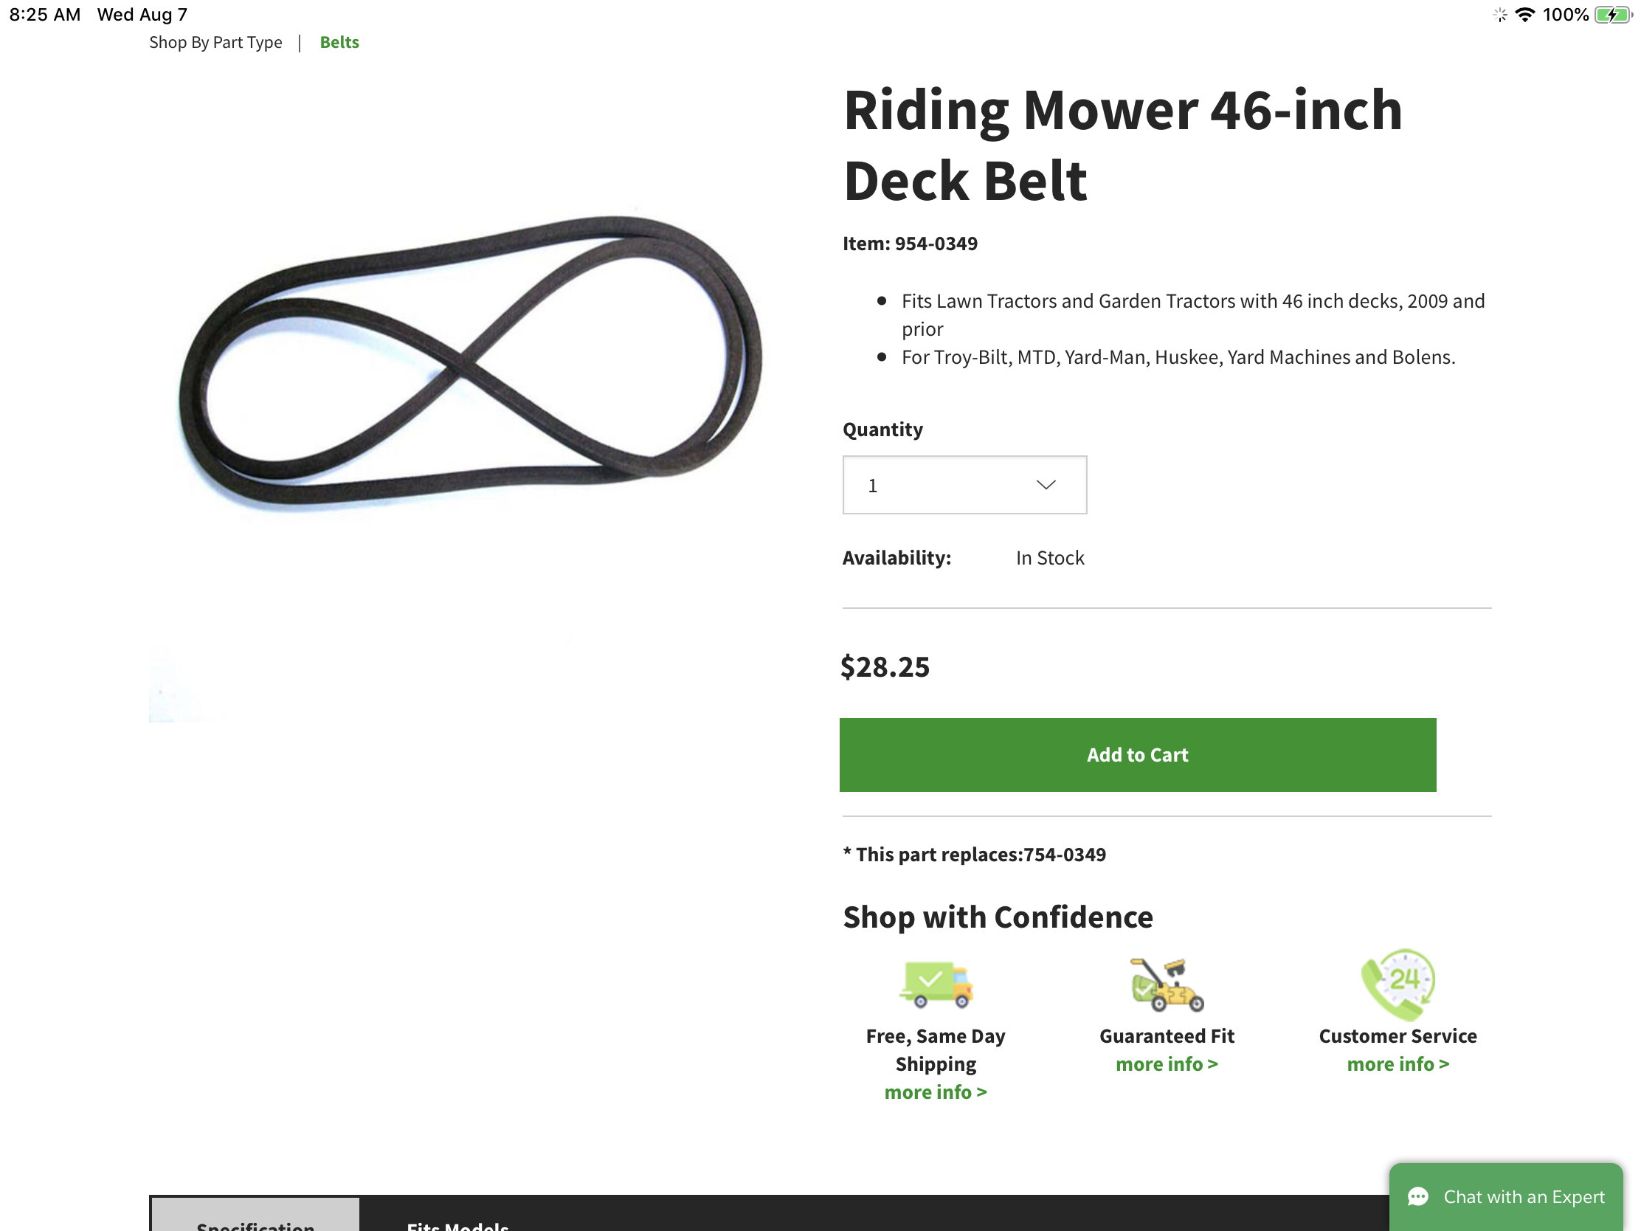The image size is (1641, 1231).
Task: Tap the Wi-Fi status icon
Action: click(x=1524, y=15)
